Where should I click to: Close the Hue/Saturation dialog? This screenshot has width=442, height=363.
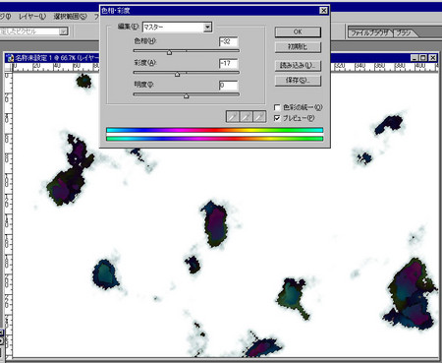[x=323, y=11]
